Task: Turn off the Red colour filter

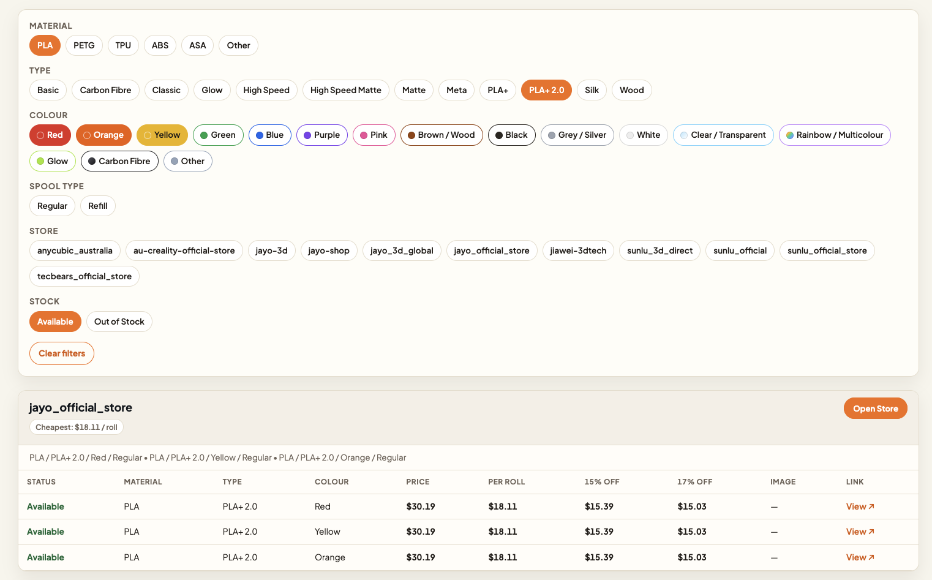Action: [x=50, y=135]
